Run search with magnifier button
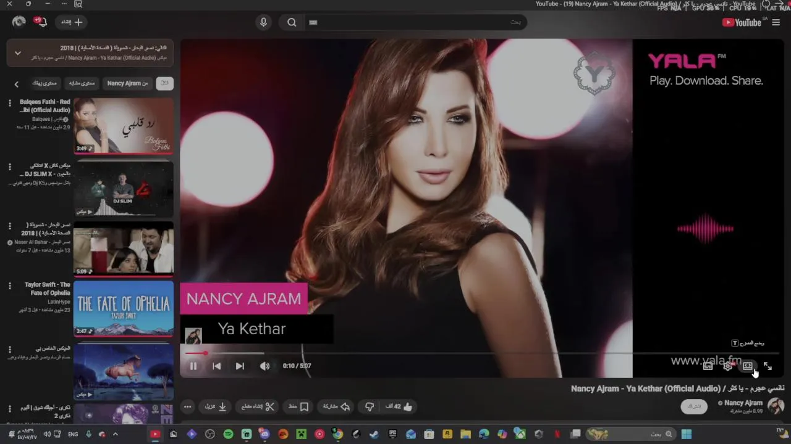This screenshot has width=791, height=444. 292,22
